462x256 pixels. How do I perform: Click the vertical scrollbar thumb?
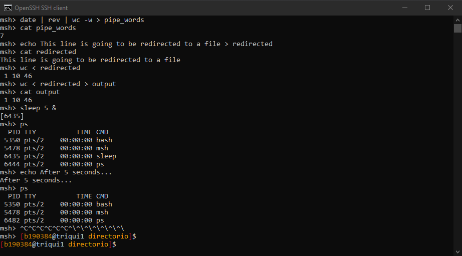[457, 28]
